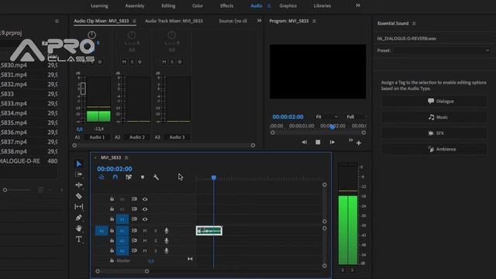Stop playback in Program monitor

[318, 143]
